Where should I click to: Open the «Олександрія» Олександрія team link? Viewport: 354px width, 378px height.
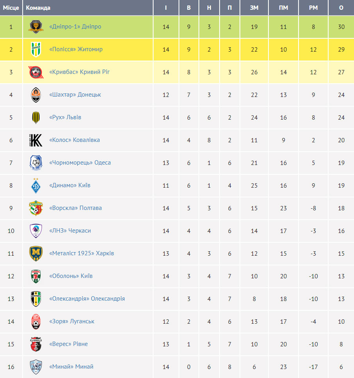tap(87, 298)
